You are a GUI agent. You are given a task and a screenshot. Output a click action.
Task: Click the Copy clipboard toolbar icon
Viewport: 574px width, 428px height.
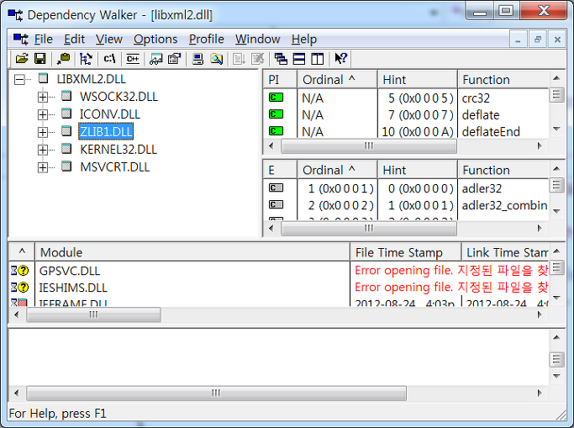point(64,59)
